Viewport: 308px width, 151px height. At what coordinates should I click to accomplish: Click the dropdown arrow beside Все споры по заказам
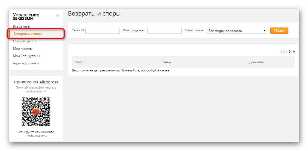coord(264,31)
